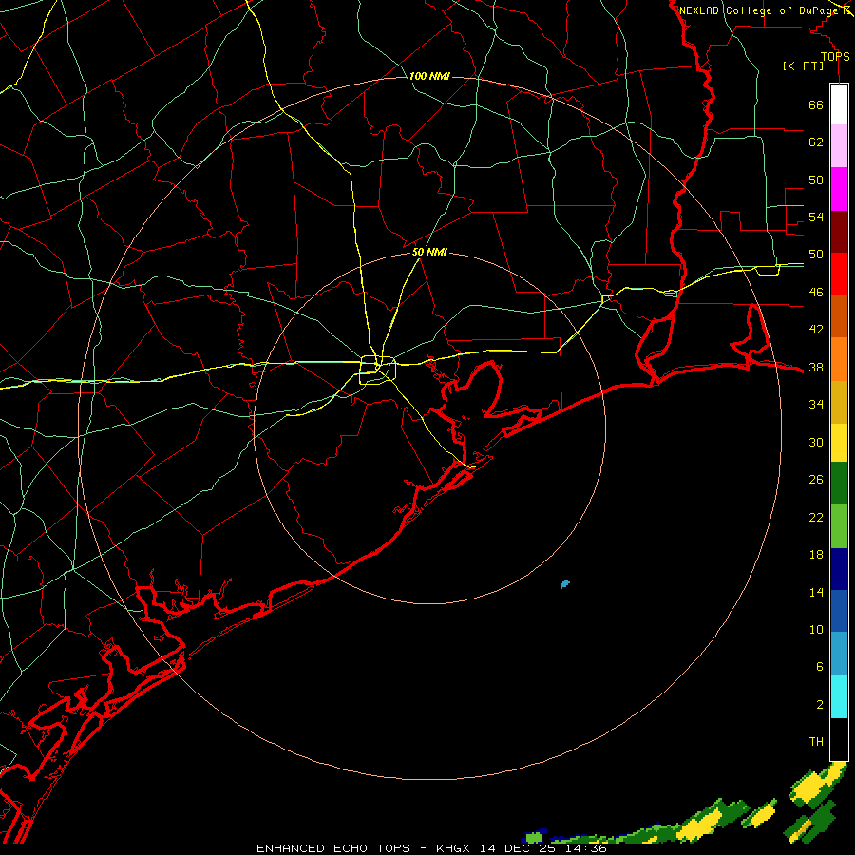Click the dark red 54 kft legend swatch

[839, 232]
